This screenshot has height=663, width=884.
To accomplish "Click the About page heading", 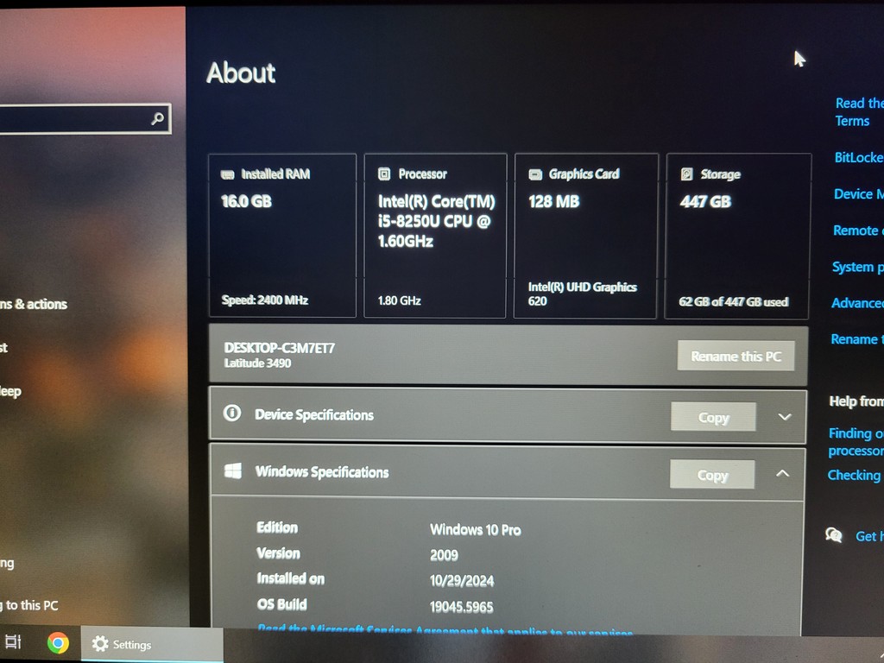I will pyautogui.click(x=241, y=73).
